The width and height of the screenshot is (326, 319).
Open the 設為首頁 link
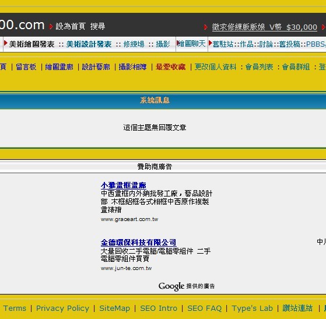[71, 26]
